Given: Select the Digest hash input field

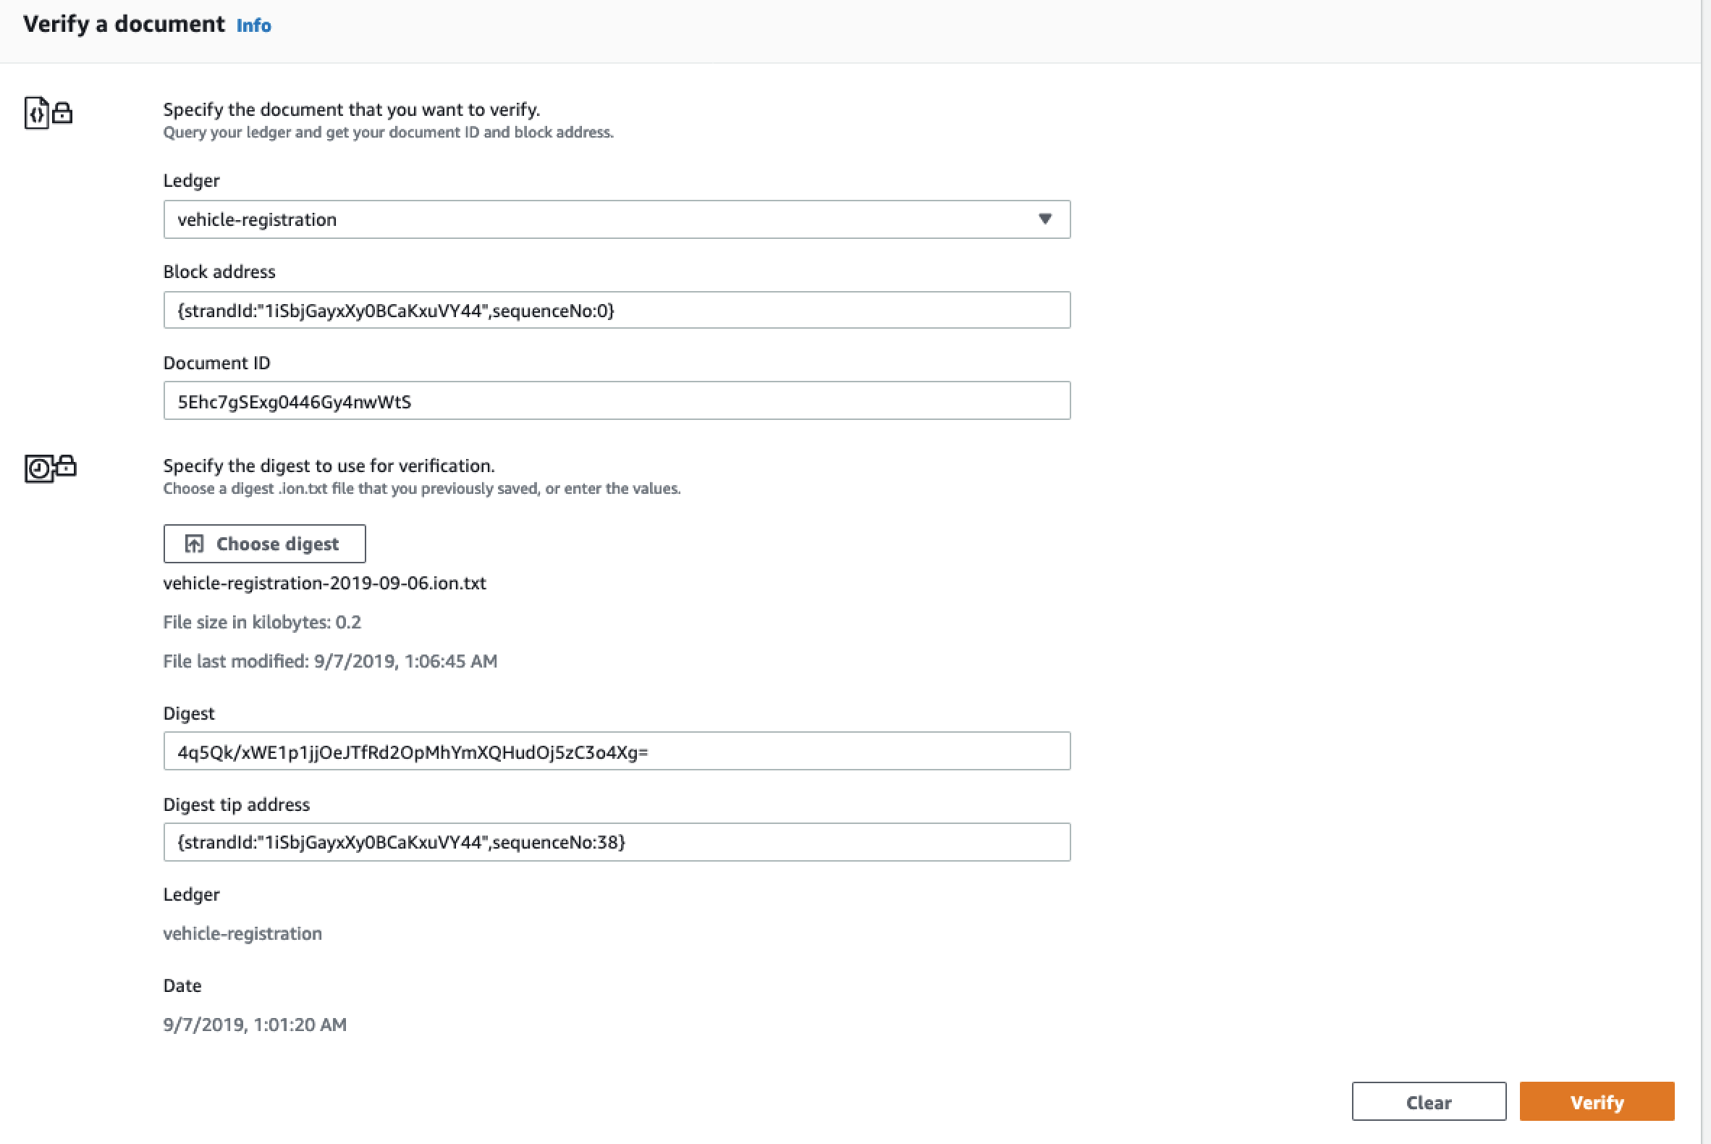Looking at the screenshot, I should coord(616,752).
